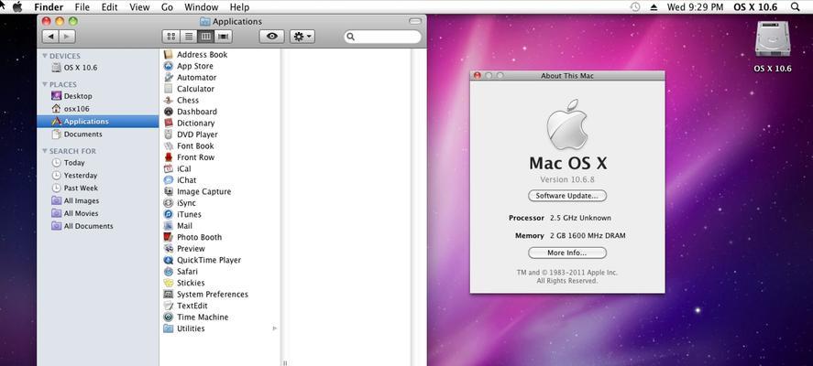Open the Go menu
The image size is (813, 366).
(167, 7)
